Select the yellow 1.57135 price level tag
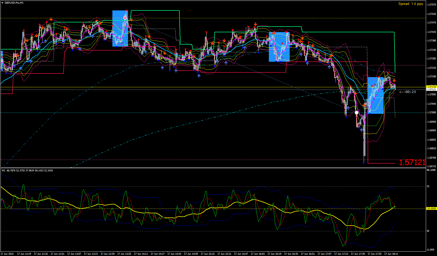The width and height of the screenshot is (437, 256). tap(431, 86)
